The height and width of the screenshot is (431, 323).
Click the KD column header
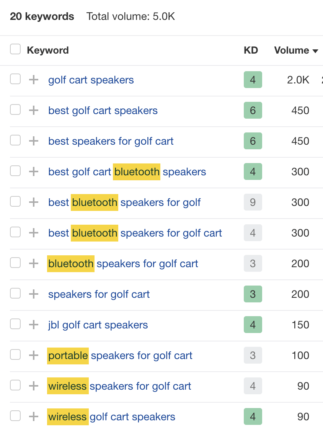pyautogui.click(x=251, y=50)
